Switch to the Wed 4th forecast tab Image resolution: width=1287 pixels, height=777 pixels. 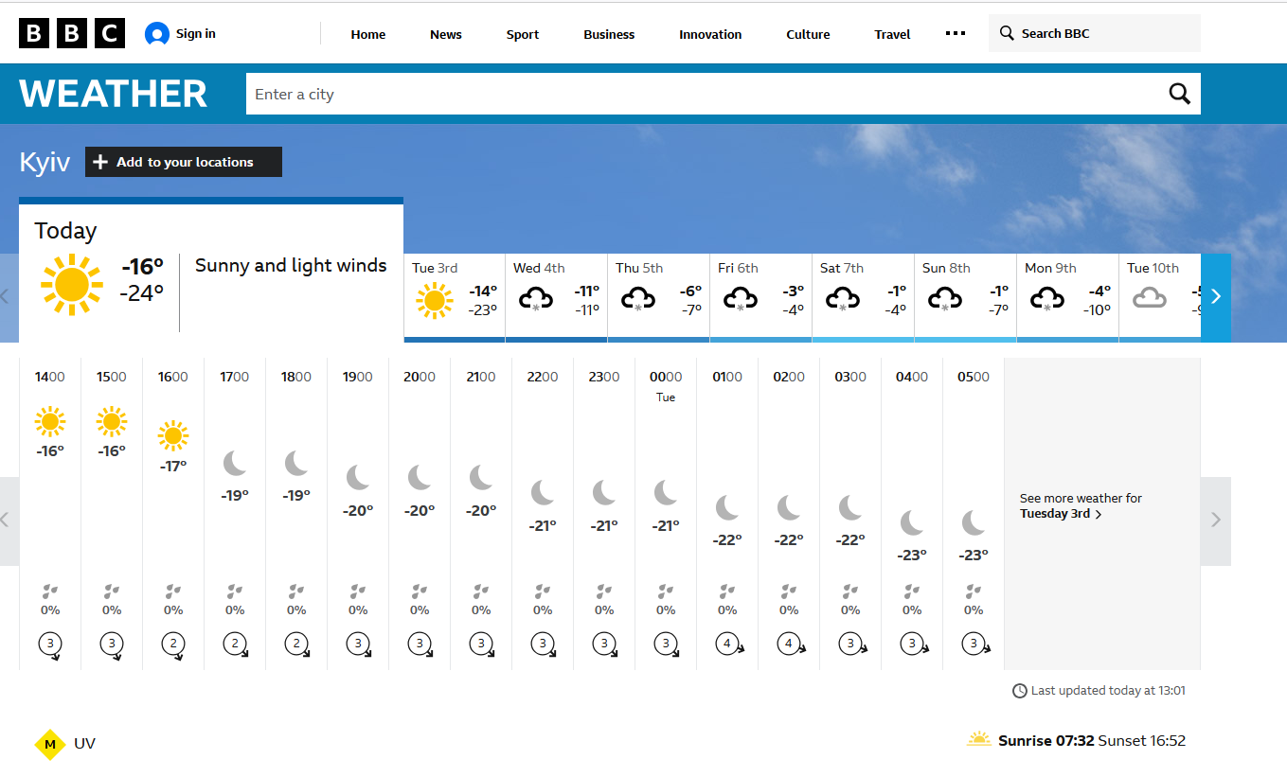pos(557,298)
